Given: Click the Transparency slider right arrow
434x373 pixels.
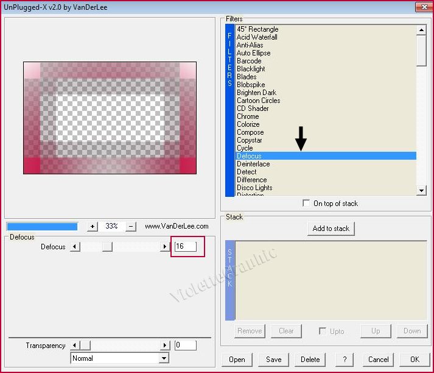Looking at the screenshot, I should tap(164, 346).
